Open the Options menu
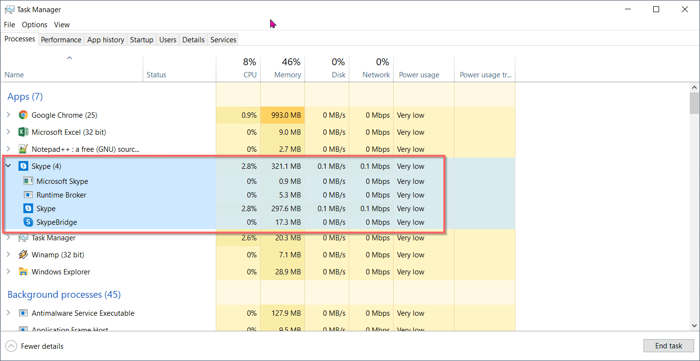 coord(35,25)
